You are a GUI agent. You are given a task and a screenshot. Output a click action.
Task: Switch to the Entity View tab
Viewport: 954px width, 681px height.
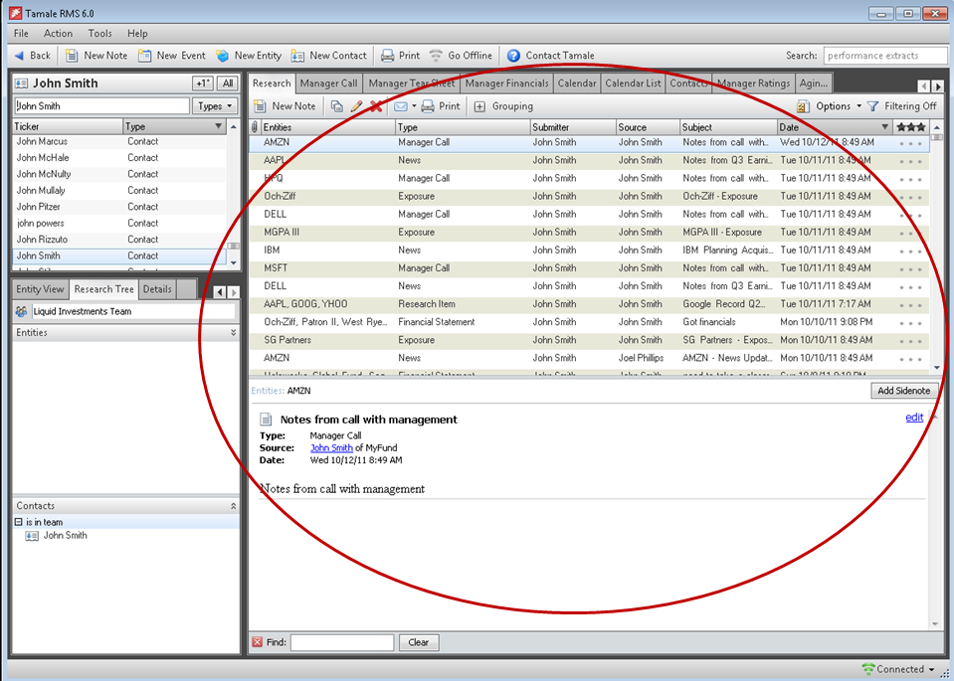click(x=40, y=289)
